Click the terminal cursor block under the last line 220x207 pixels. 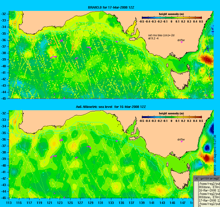pyautogui.click(x=200, y=206)
